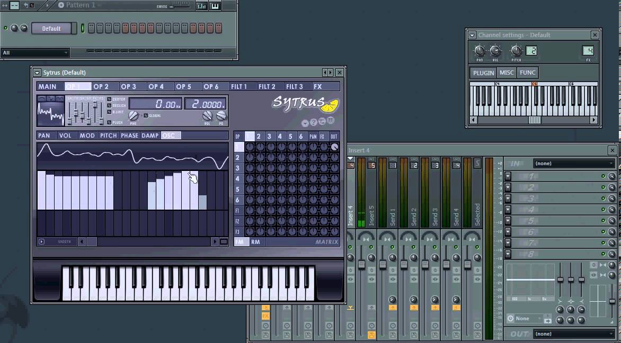Click the PHS phase knob in Sytrus
The height and width of the screenshot is (343, 621).
[x=134, y=116]
